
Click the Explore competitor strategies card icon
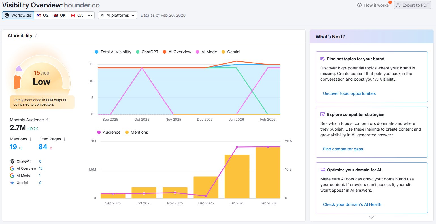tap(322, 114)
